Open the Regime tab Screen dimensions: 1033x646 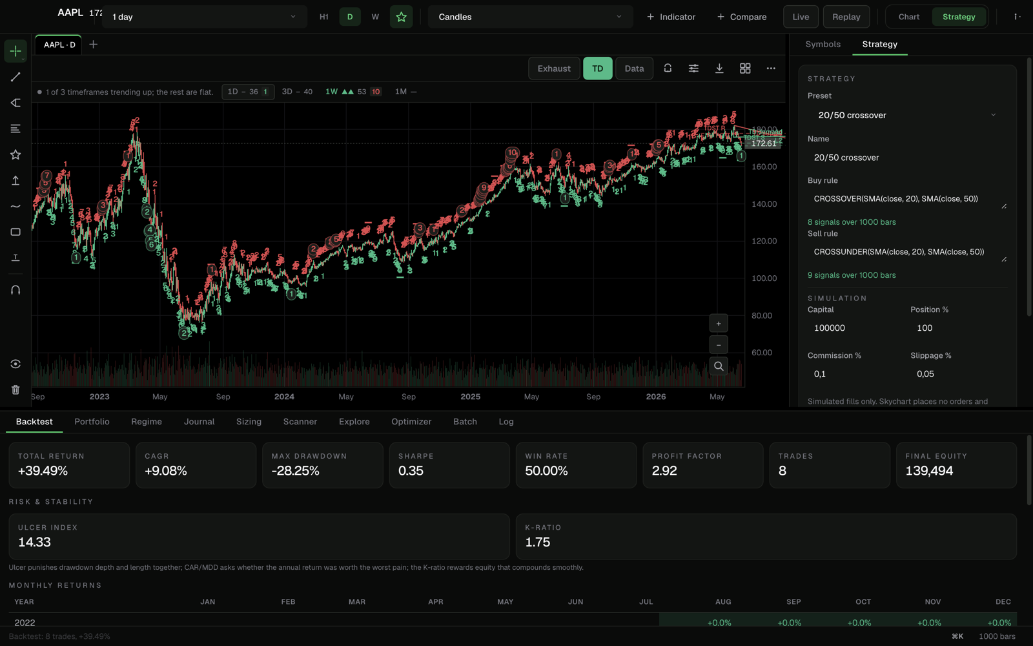[147, 421]
